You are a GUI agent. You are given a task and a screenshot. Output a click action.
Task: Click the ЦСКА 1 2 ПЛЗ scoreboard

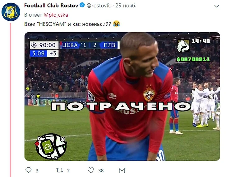(90, 45)
